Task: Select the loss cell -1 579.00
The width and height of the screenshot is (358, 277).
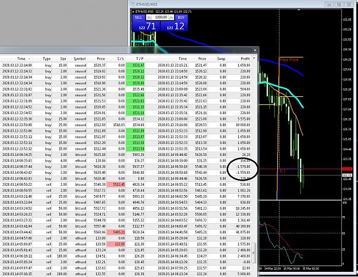Action: (x=243, y=167)
